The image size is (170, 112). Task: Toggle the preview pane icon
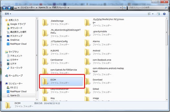tap(158, 14)
